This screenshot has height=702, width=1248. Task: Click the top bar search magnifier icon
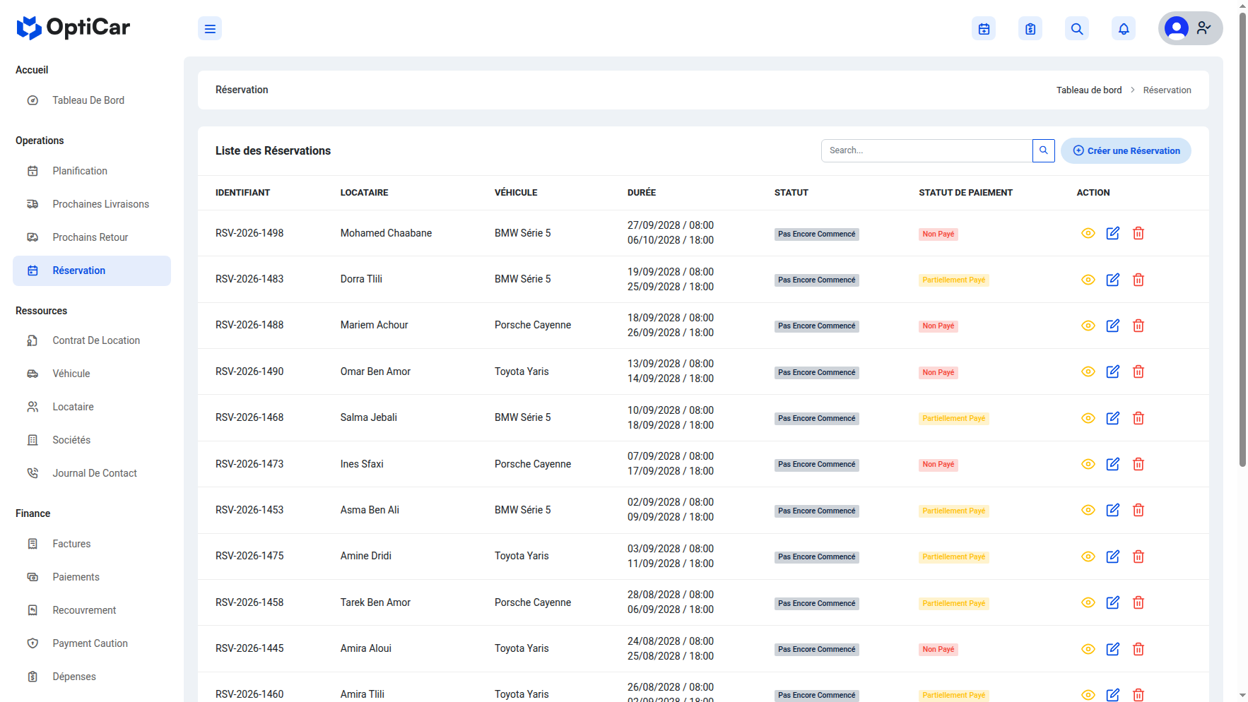1077,29
